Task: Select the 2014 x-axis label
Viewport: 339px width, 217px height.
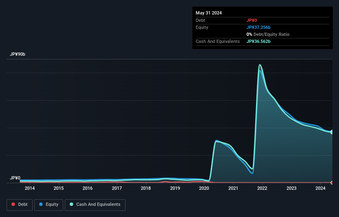Action: click(x=30, y=188)
